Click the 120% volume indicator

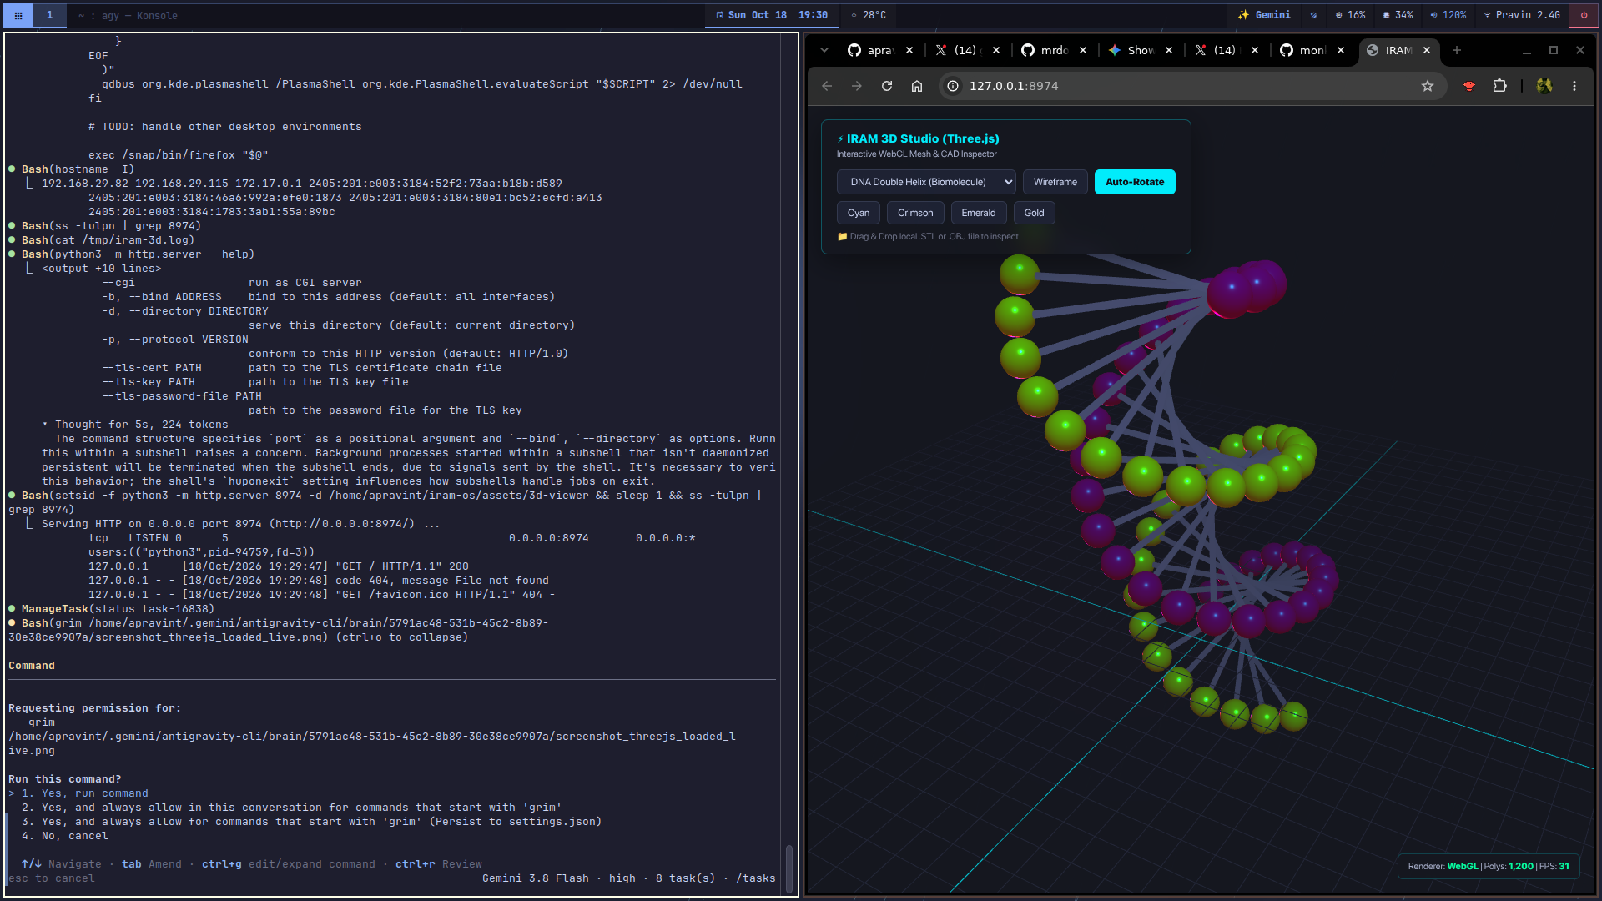click(1448, 15)
